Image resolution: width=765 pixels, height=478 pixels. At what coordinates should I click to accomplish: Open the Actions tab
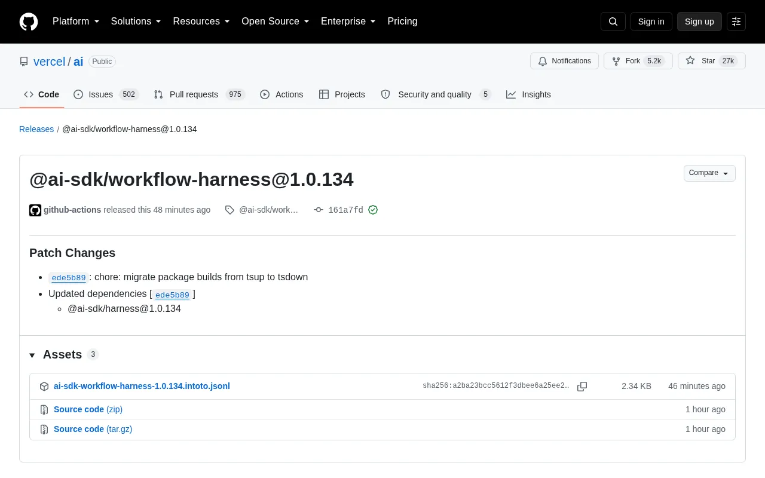281,94
